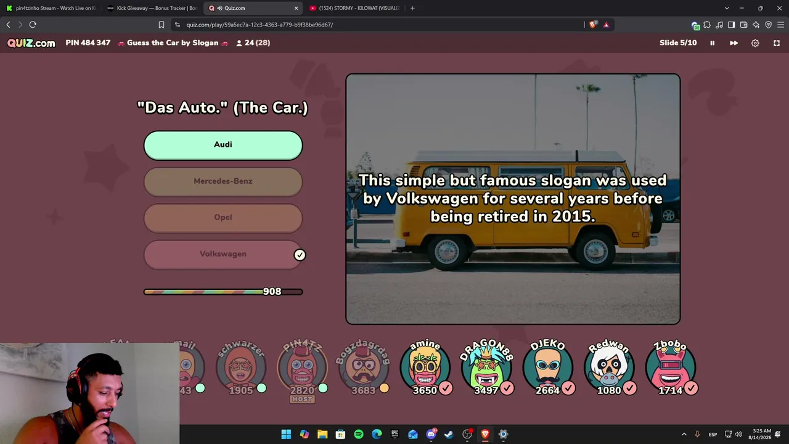This screenshot has height=444, width=789.
Task: Open Steam from the taskbar
Action: coord(449,434)
